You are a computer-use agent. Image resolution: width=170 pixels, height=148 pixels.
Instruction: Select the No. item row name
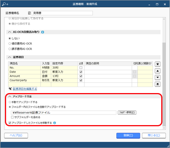24,68
